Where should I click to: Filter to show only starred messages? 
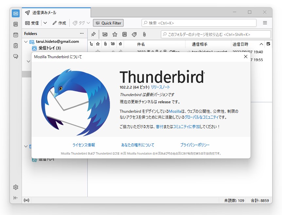115,34
